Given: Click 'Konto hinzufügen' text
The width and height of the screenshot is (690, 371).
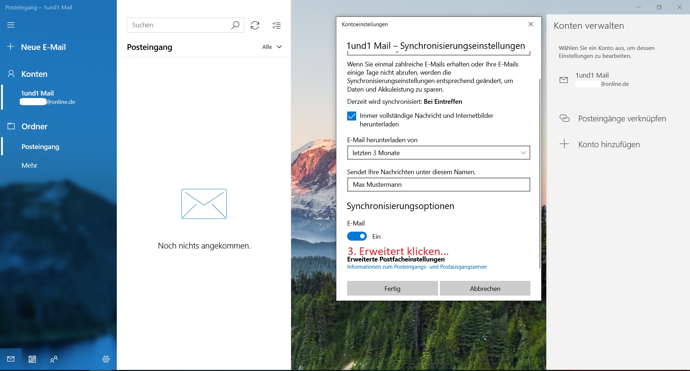Looking at the screenshot, I should [609, 144].
